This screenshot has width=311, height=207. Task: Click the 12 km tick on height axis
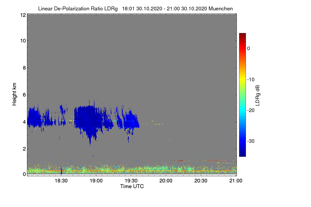[x=23, y=15]
